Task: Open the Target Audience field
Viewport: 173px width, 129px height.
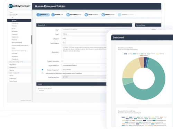Action: 84,65
